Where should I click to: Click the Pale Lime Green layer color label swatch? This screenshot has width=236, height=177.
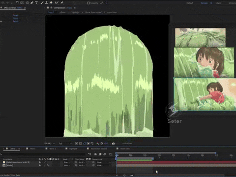(x=4, y=162)
